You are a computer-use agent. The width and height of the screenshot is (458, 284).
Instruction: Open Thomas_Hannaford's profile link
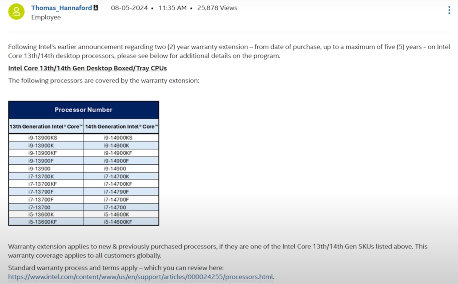point(61,8)
